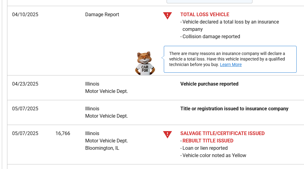304x169 pixels.
Task: Click the Loan or lien reported line
Action: click(205, 148)
